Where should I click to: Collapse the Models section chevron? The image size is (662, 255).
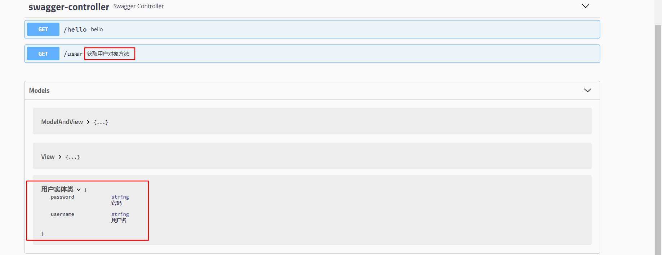[x=587, y=90]
